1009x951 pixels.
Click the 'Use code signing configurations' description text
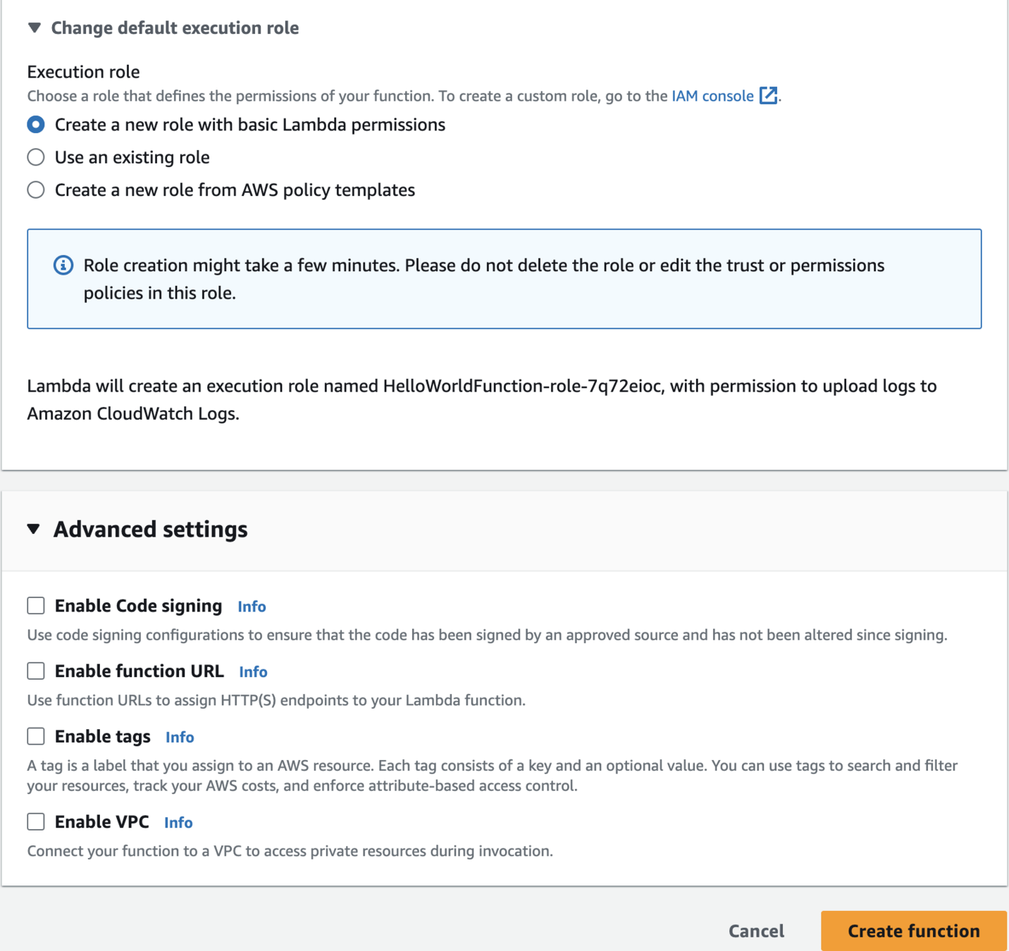(x=487, y=635)
